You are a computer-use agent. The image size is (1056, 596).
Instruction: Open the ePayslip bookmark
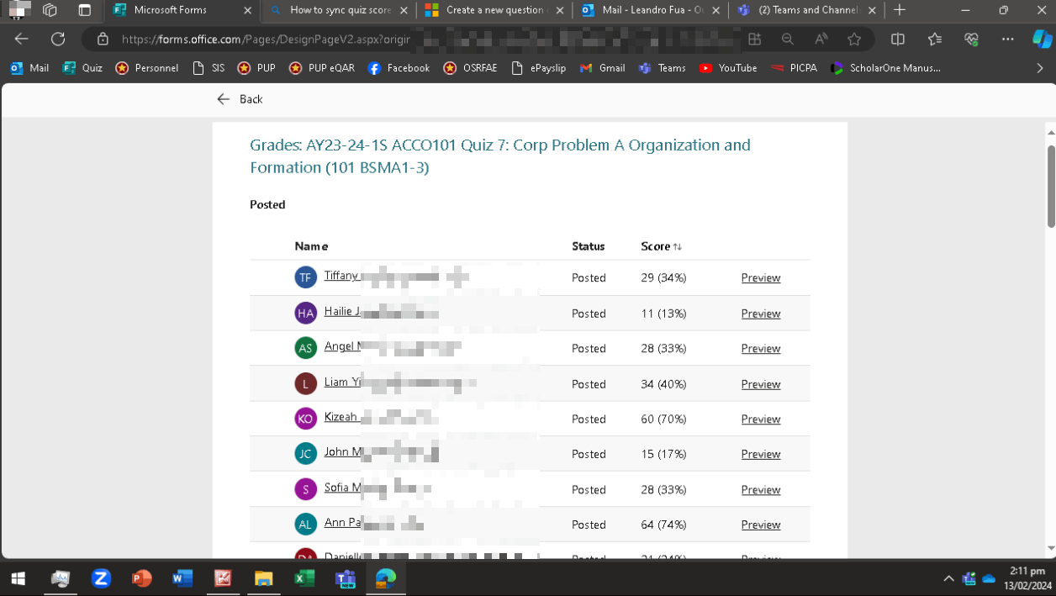(x=541, y=68)
